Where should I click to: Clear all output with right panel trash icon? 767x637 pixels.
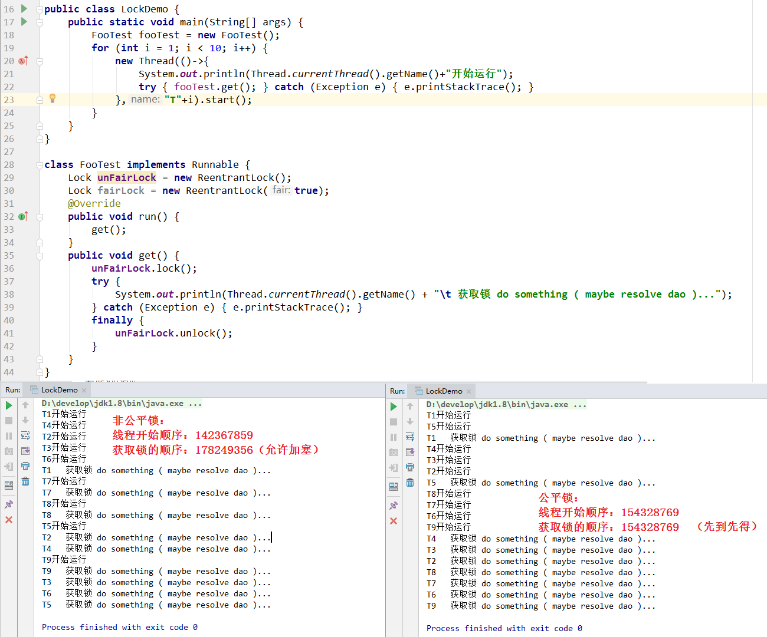410,483
